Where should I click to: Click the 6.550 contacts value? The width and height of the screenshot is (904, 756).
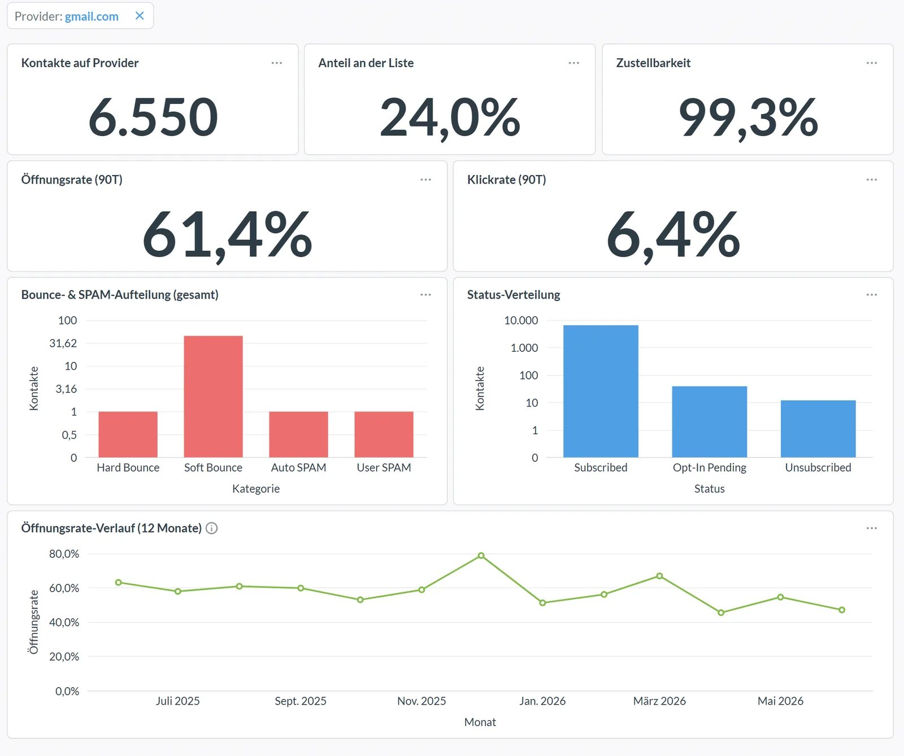click(153, 117)
